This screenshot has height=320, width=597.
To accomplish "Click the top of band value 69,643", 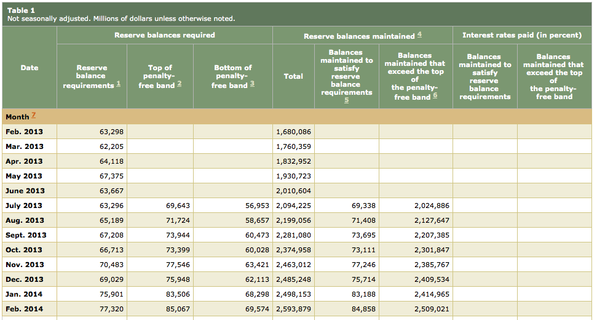I will [178, 206].
